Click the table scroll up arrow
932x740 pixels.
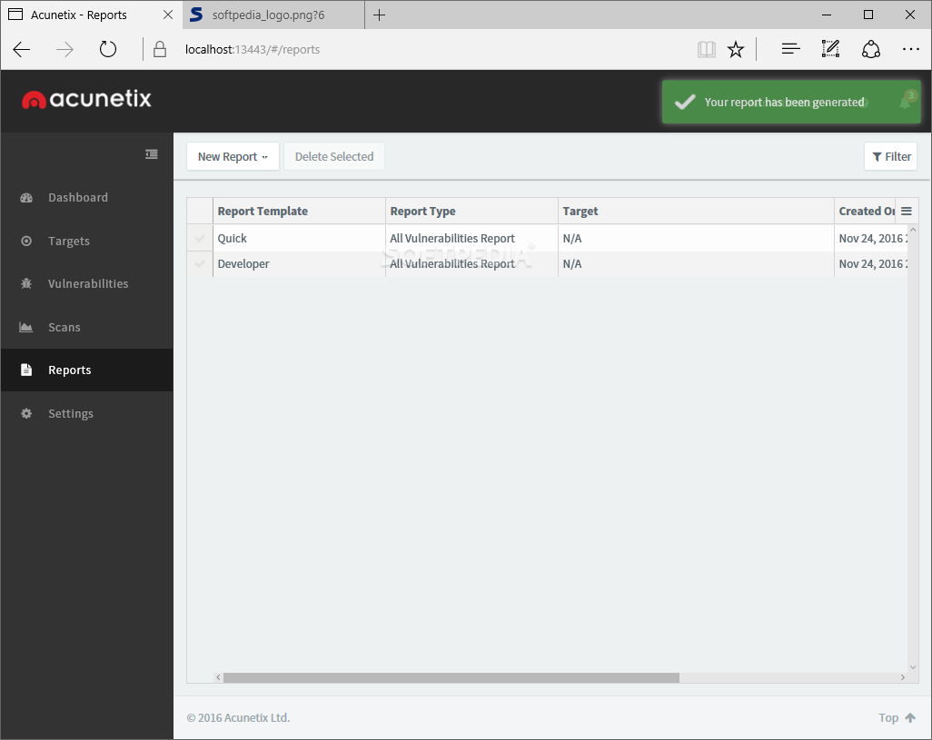pos(913,229)
